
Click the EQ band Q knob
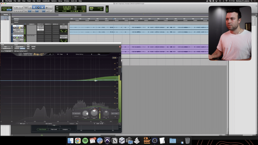106,113
